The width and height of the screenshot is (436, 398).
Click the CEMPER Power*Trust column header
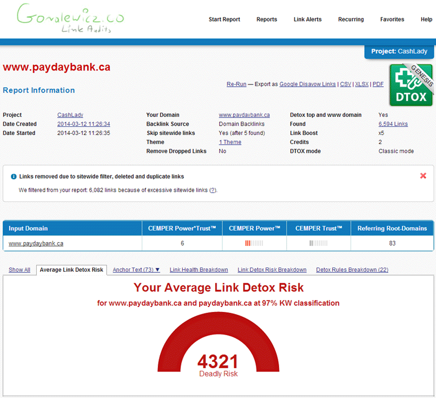182,228
